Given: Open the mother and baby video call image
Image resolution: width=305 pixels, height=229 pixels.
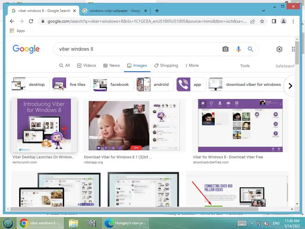Looking at the screenshot, I should pos(134,126).
